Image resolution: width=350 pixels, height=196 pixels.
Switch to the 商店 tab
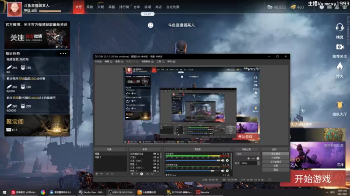[158, 7]
